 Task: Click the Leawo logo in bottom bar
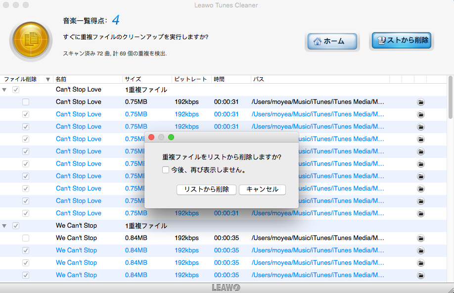point(227,288)
